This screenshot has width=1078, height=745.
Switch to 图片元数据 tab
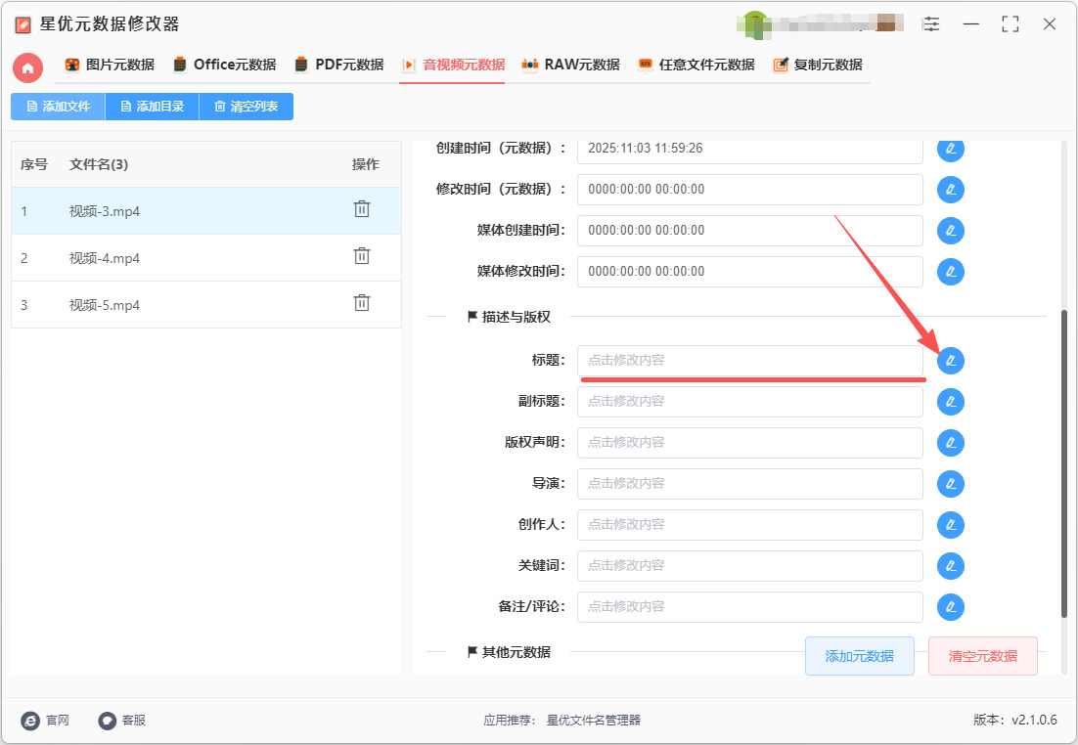click(x=110, y=65)
